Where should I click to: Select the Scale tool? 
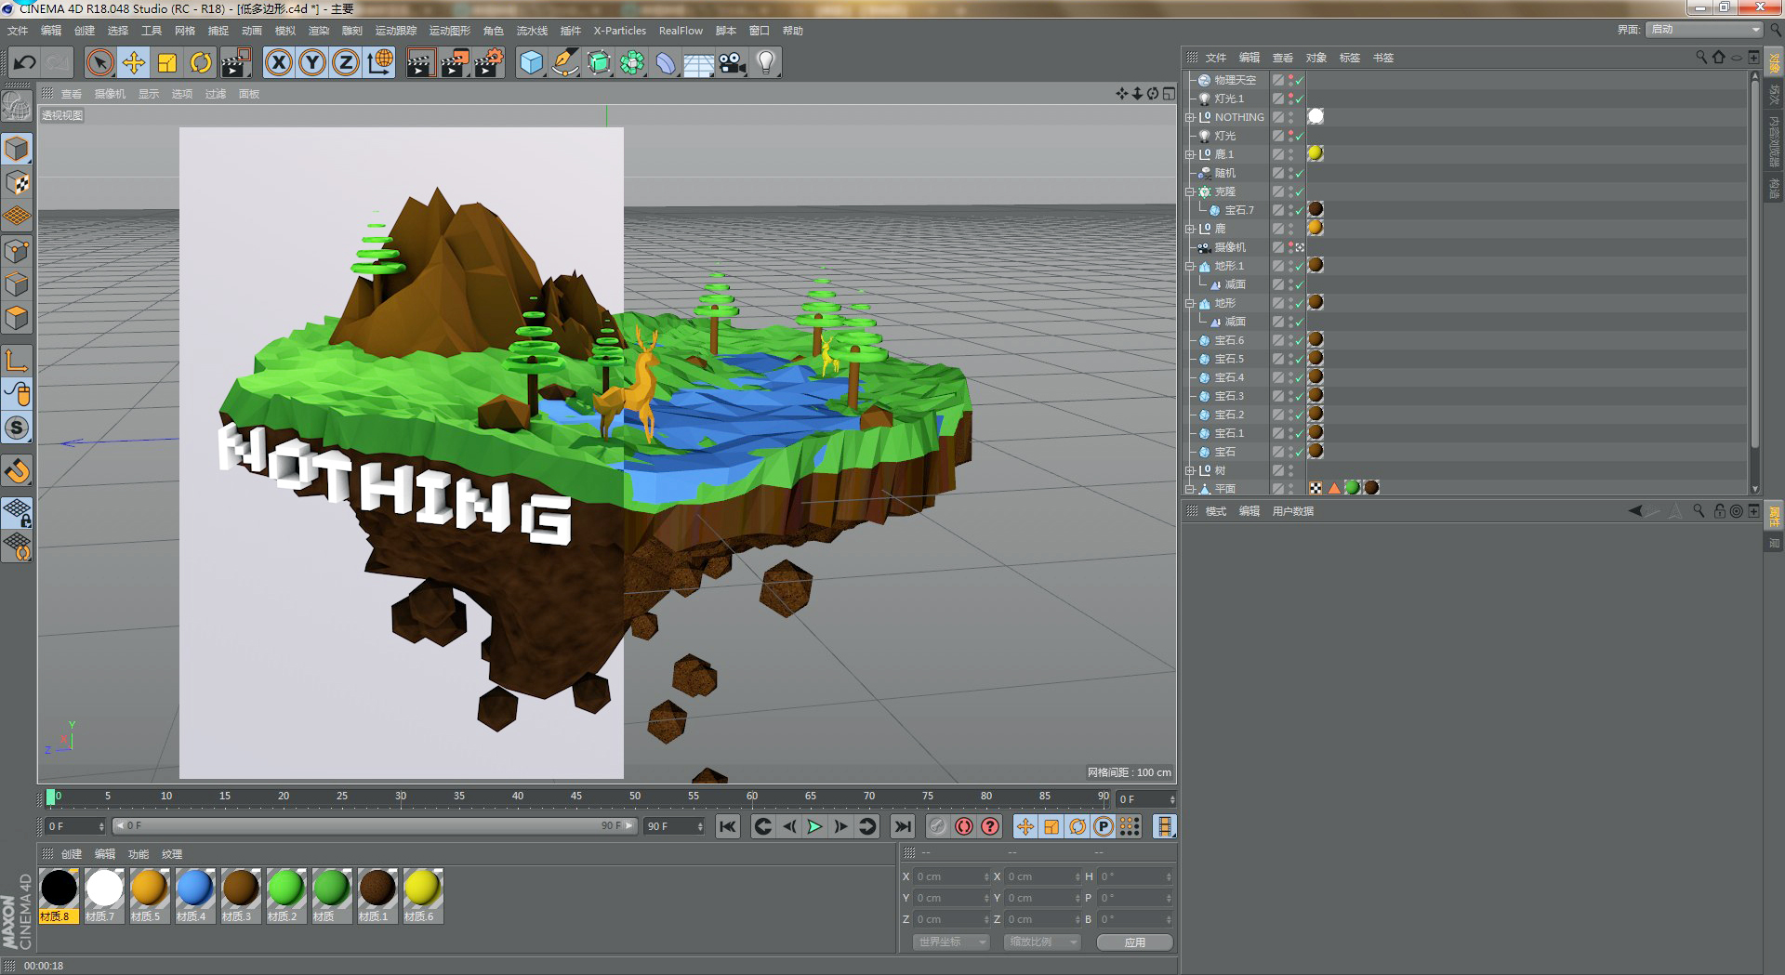point(167,63)
